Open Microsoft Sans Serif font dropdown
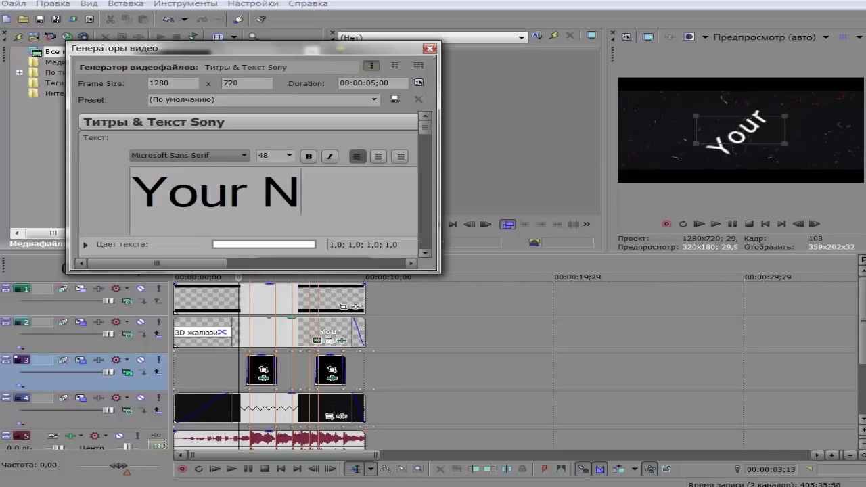This screenshot has height=487, width=866. pos(244,156)
